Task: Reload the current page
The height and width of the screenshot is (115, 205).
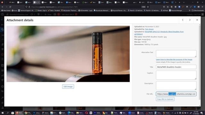Action: pyautogui.click(x=10, y=7)
